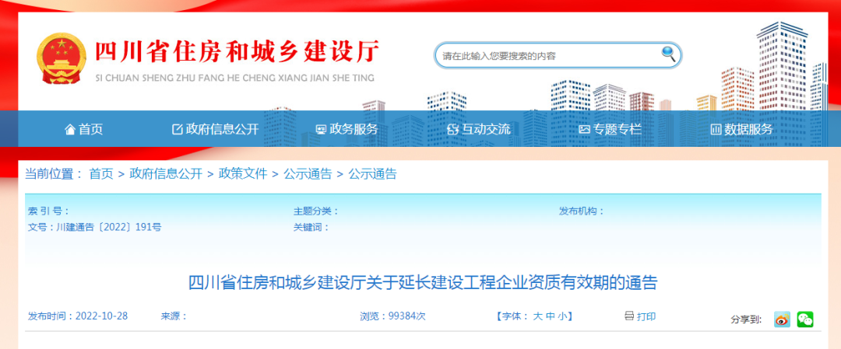
Task: Open 政府信息公开 breadcrumb link
Action: point(166,174)
